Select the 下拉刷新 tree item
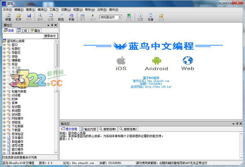The width and height of the screenshot is (245, 167). point(18,126)
